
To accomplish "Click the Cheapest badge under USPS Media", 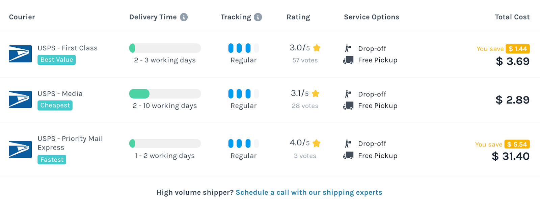I will tap(55, 106).
